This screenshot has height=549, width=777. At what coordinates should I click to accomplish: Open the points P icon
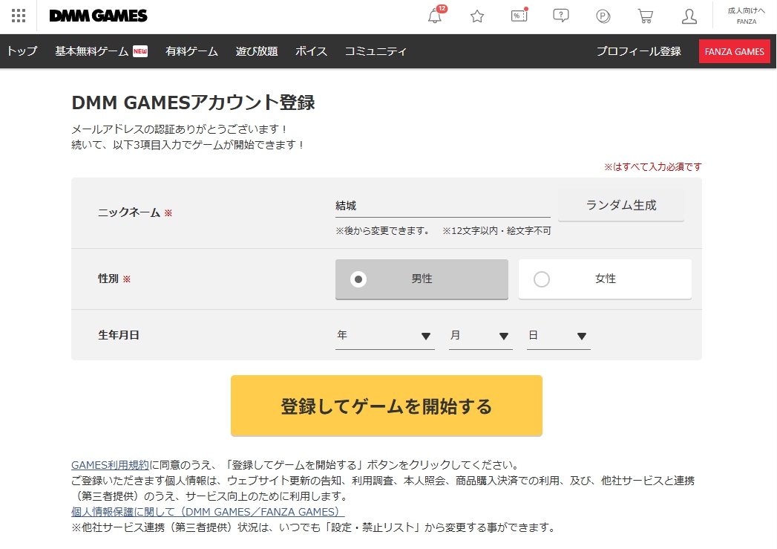tap(603, 16)
